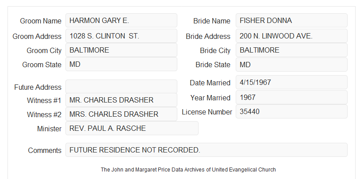Image resolution: width=356 pixels, height=179 pixels.
Task: Click the License Number label
Action: (207, 112)
